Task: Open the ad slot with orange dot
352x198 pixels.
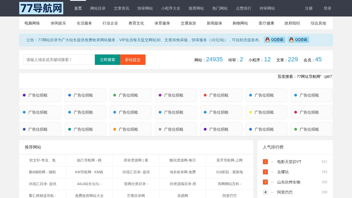Action: 131,129
